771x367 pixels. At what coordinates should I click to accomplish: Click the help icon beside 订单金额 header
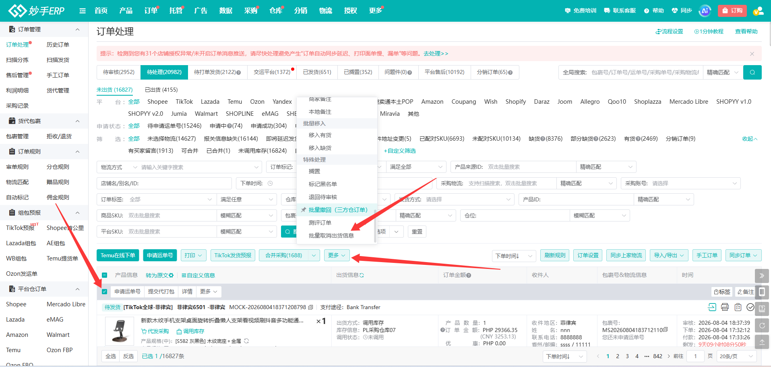tap(469, 275)
